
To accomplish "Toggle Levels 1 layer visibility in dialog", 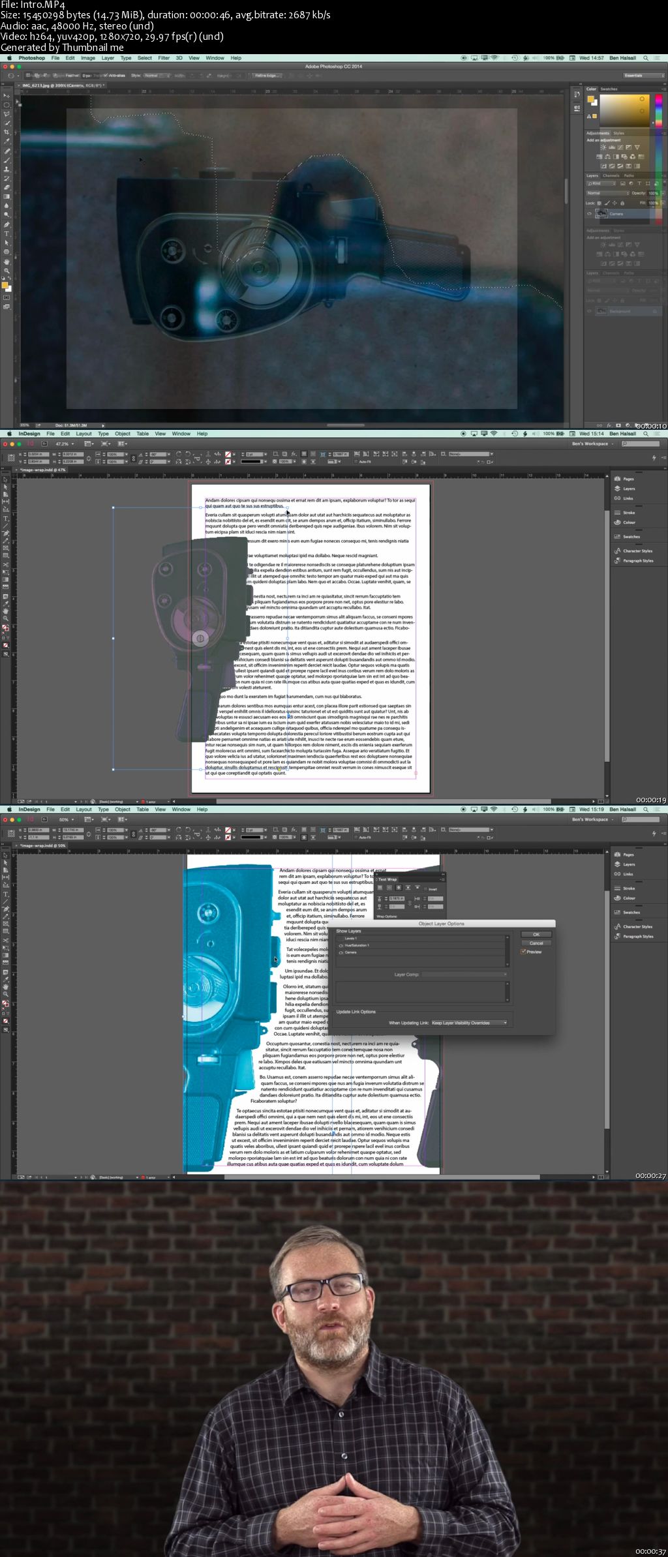I will (x=341, y=938).
